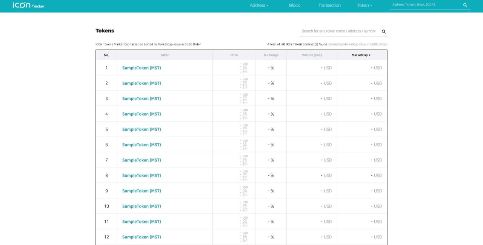Open SampleToken (MST) in row 9
This screenshot has width=483, height=245.
tap(142, 191)
